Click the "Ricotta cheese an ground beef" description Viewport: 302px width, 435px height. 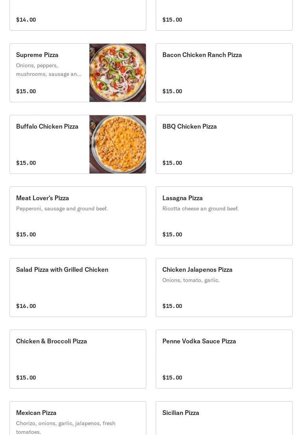(x=200, y=208)
